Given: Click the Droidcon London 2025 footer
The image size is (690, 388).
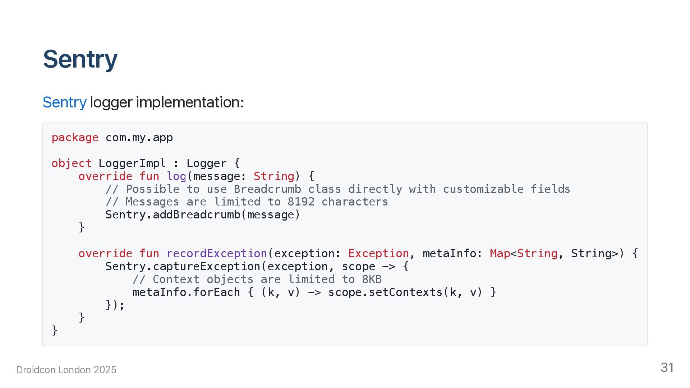Looking at the screenshot, I should [66, 370].
